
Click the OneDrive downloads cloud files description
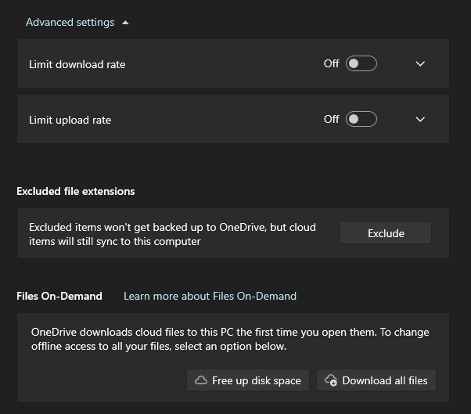230,339
